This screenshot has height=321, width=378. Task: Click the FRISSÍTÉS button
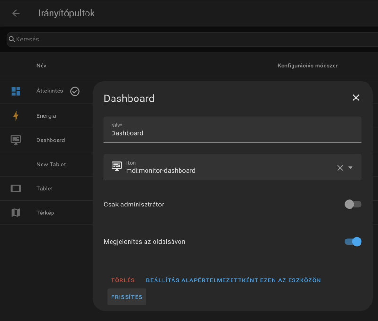127,297
